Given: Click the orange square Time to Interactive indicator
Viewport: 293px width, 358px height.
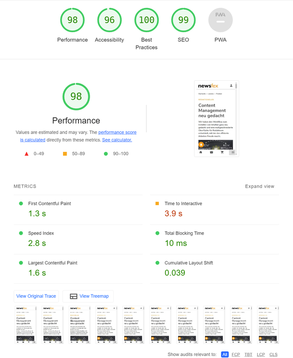Looking at the screenshot, I should pyautogui.click(x=157, y=204).
